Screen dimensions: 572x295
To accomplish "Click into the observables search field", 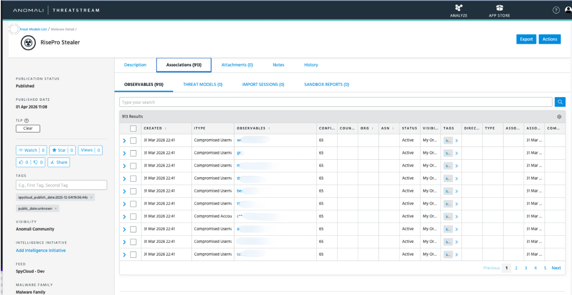I will pyautogui.click(x=336, y=102).
